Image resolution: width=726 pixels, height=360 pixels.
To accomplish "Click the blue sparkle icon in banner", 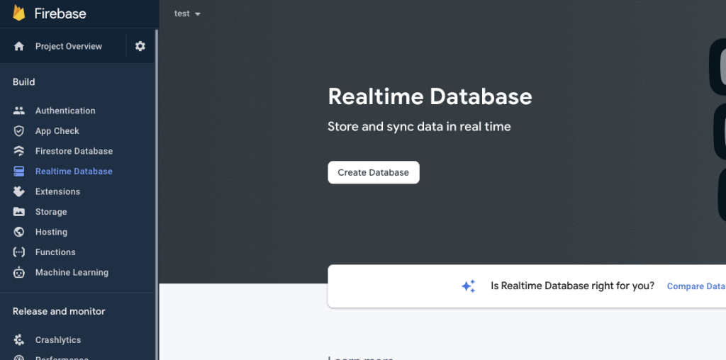I will (468, 286).
